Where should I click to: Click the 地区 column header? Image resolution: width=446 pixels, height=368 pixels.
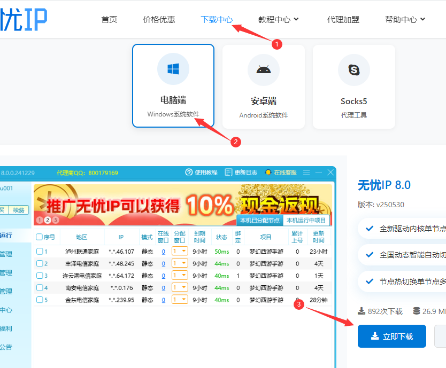point(82,237)
